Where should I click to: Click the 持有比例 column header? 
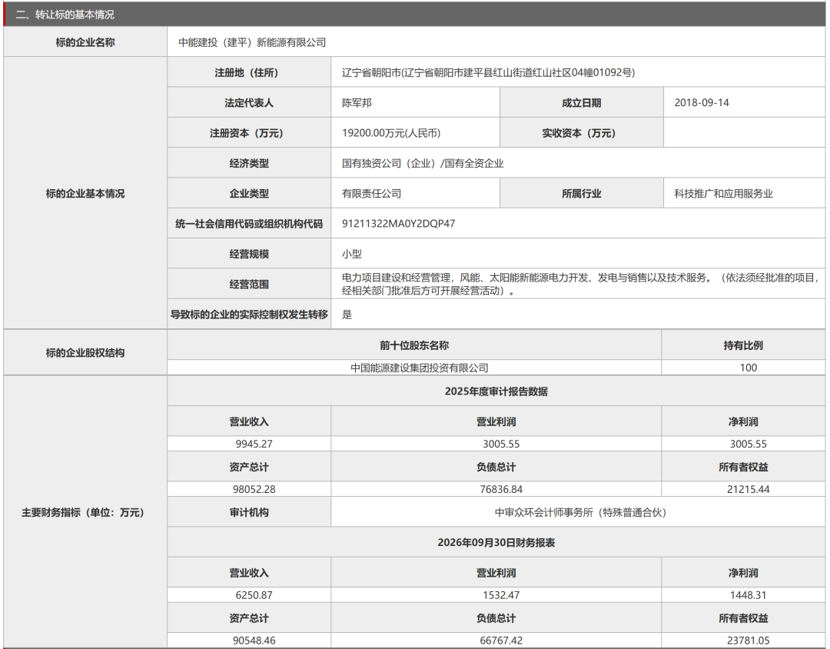click(743, 345)
